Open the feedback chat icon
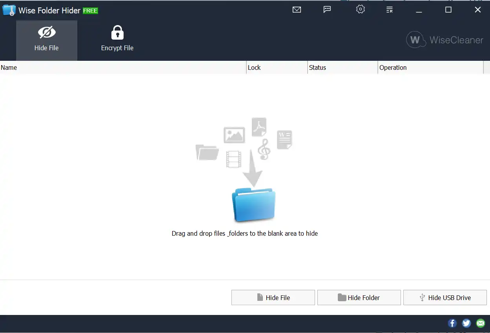 coord(327,9)
